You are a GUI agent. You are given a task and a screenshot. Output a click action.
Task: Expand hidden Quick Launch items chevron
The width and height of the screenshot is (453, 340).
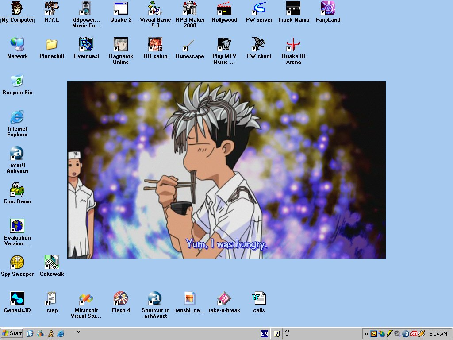[78, 332]
